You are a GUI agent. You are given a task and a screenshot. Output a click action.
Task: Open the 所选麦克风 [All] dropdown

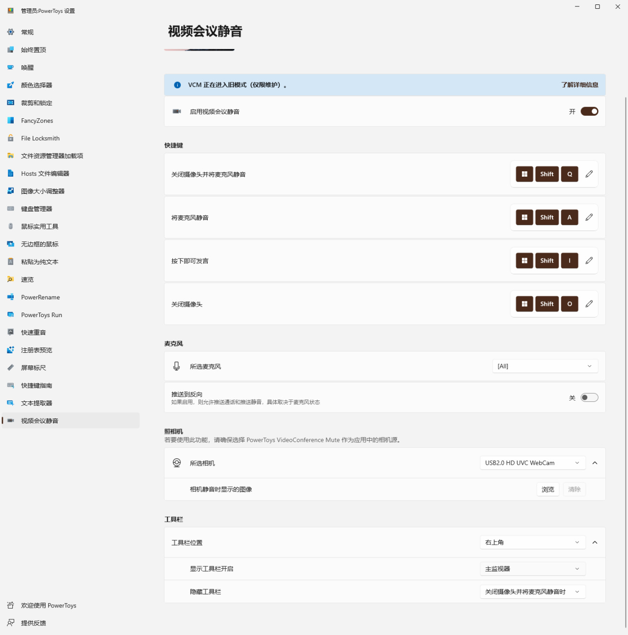[545, 366]
